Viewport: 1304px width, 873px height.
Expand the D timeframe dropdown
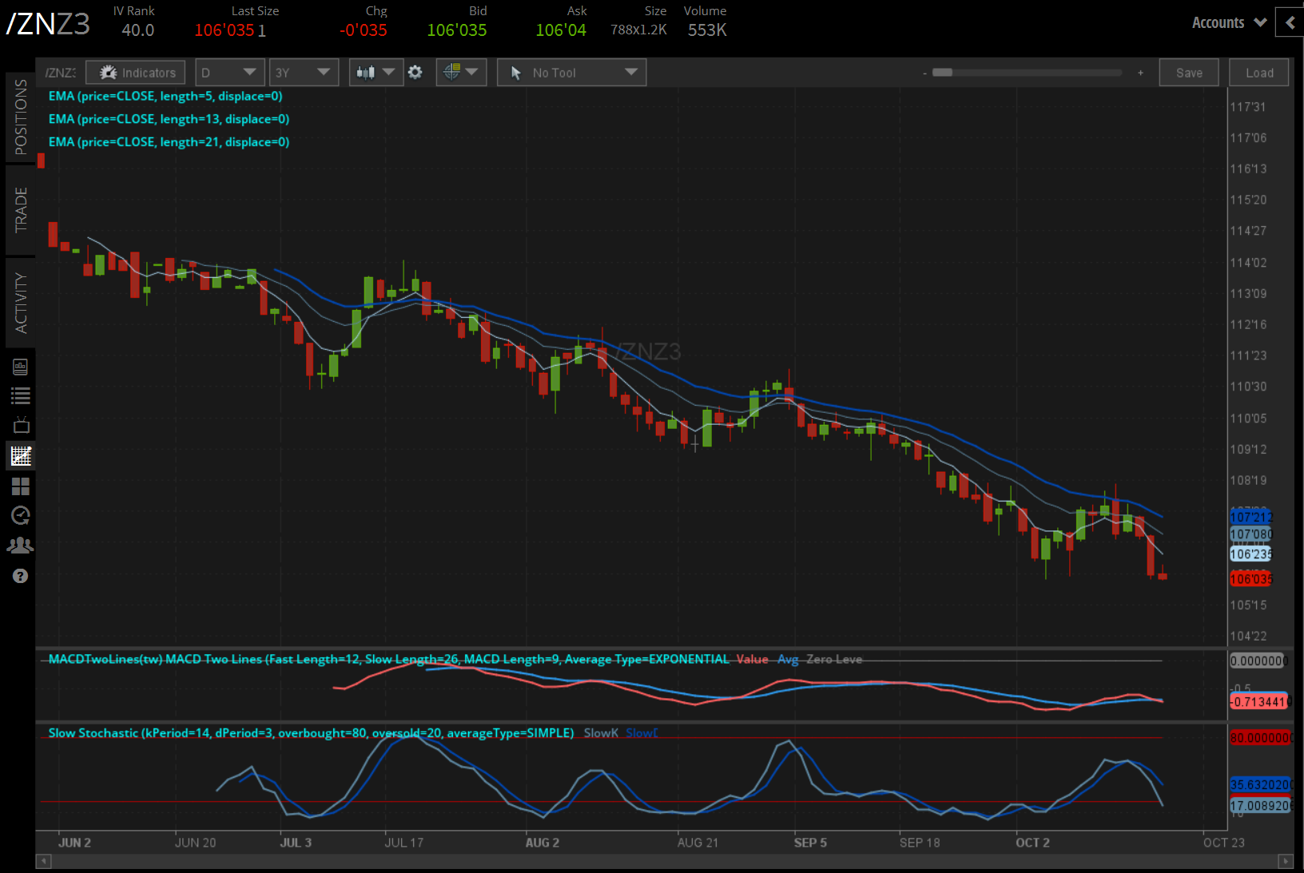[229, 73]
